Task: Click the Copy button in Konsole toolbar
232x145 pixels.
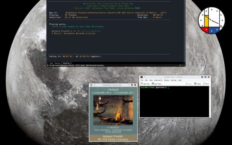Action: coord(189,84)
